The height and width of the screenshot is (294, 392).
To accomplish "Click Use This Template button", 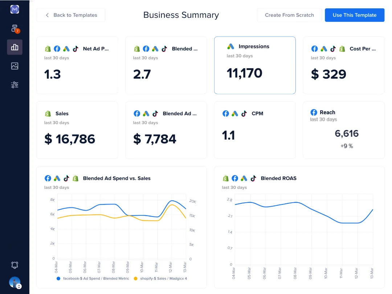I will pos(355,15).
